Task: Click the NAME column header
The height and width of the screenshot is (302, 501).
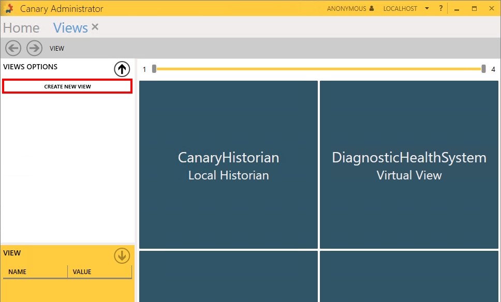Action: (18, 272)
